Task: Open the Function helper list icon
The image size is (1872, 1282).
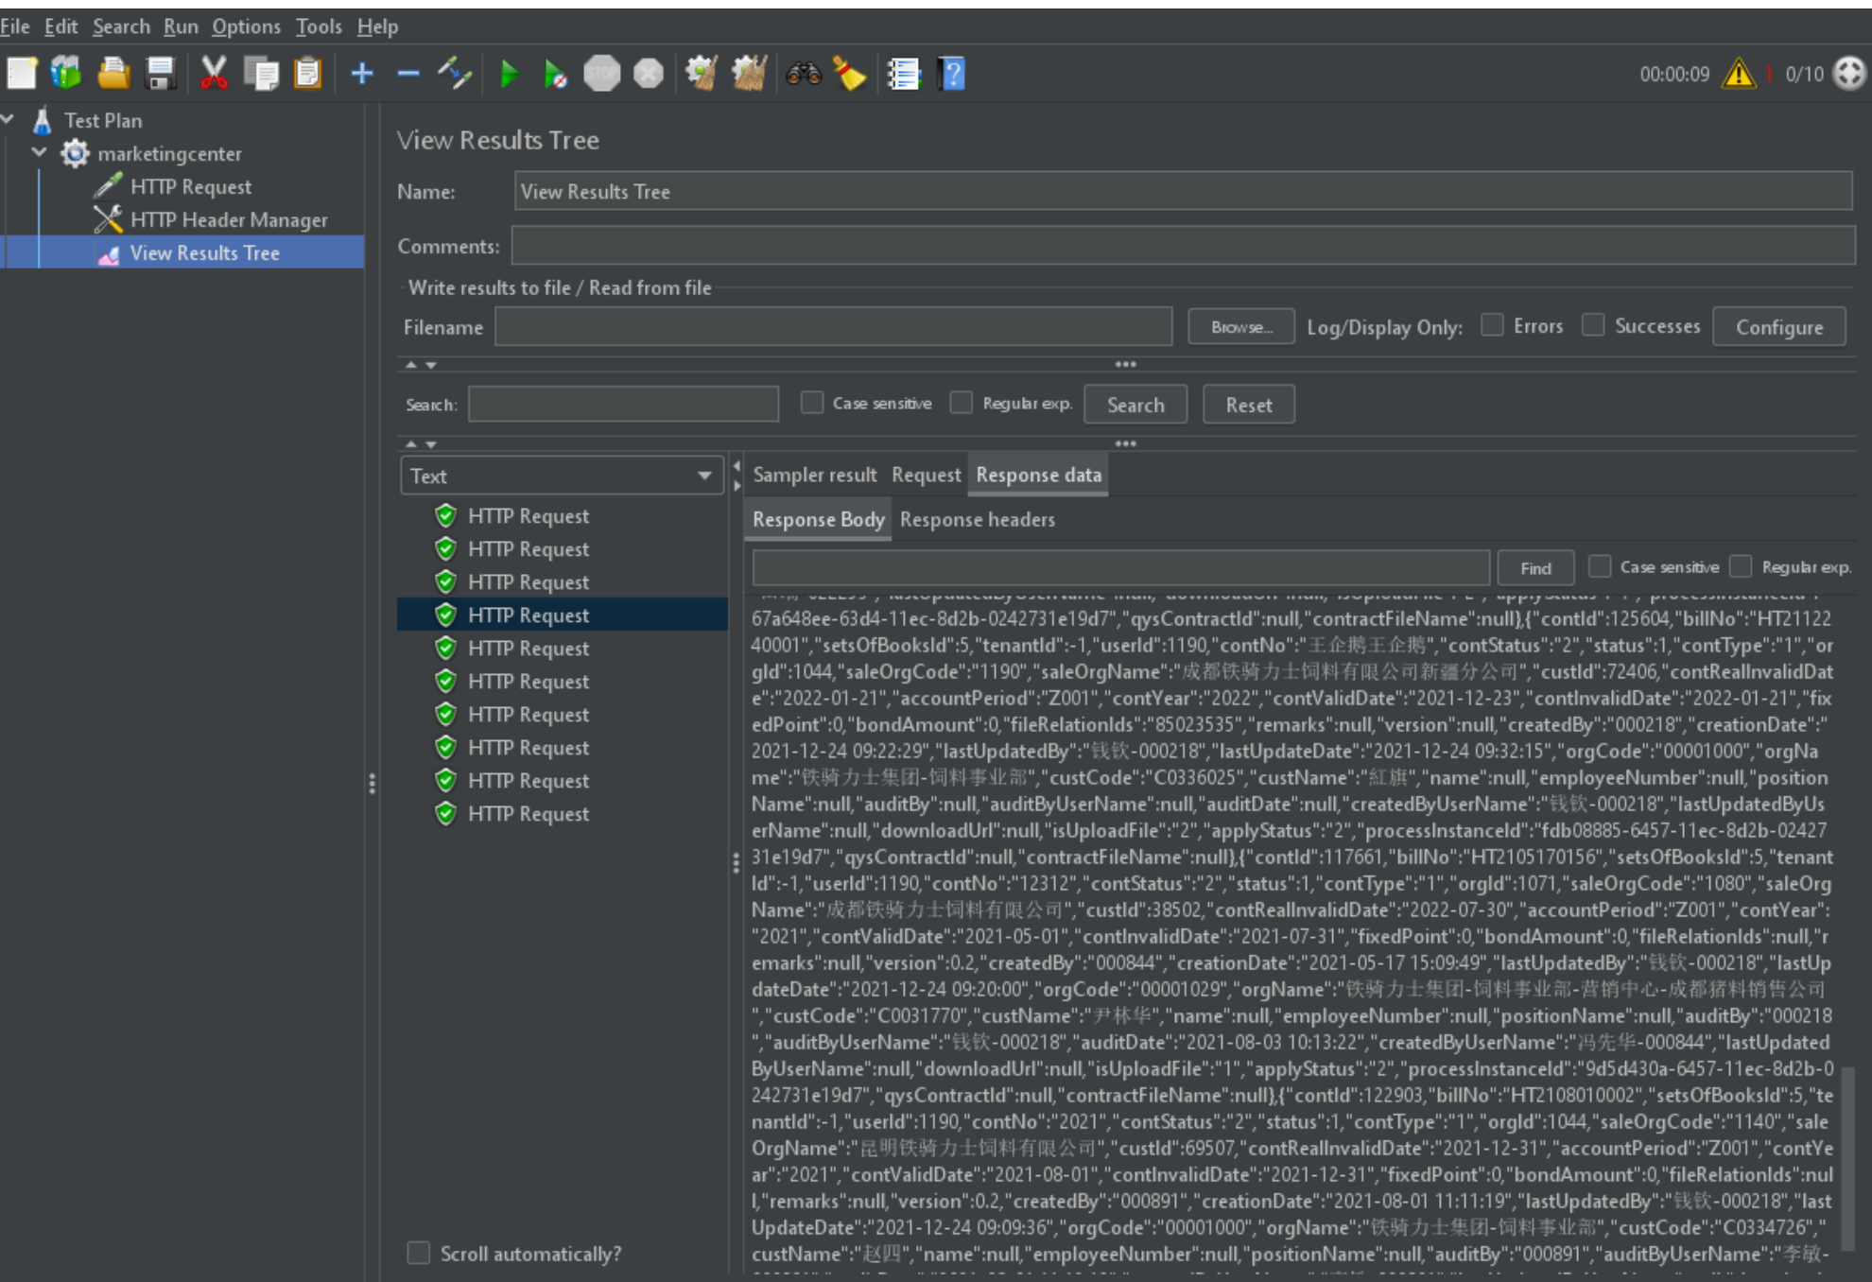Action: pos(904,73)
